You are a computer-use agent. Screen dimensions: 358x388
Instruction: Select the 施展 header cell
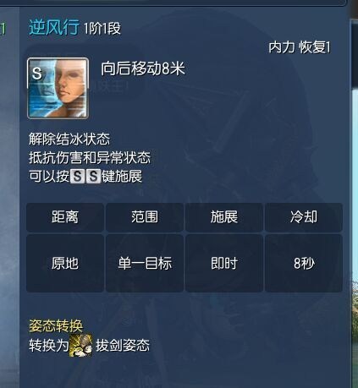(x=224, y=217)
